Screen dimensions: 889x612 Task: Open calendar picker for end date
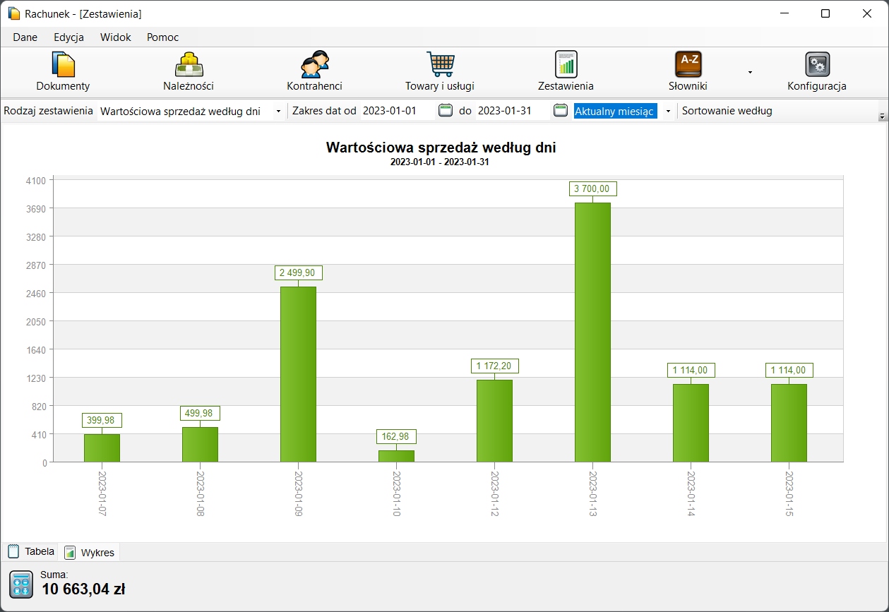tap(560, 111)
